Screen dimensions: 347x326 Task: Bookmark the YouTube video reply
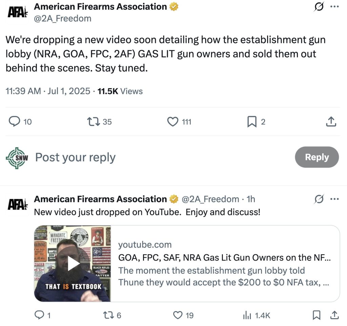(x=316, y=315)
